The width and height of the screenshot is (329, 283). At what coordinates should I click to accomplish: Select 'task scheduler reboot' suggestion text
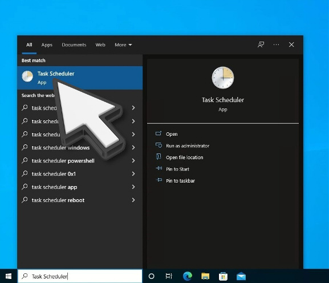[x=58, y=200]
